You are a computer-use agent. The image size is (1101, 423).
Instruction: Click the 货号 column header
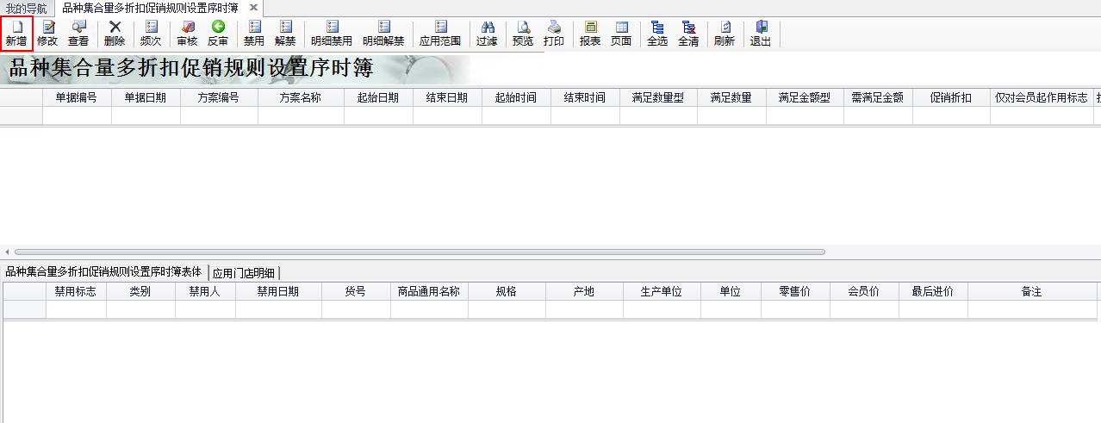pyautogui.click(x=356, y=291)
